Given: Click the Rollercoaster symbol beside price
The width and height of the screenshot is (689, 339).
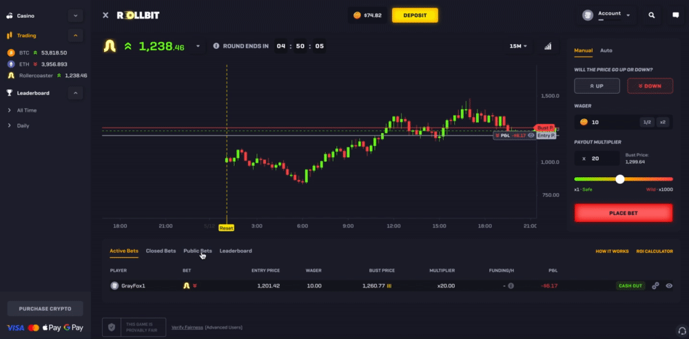Looking at the screenshot, I should (110, 46).
